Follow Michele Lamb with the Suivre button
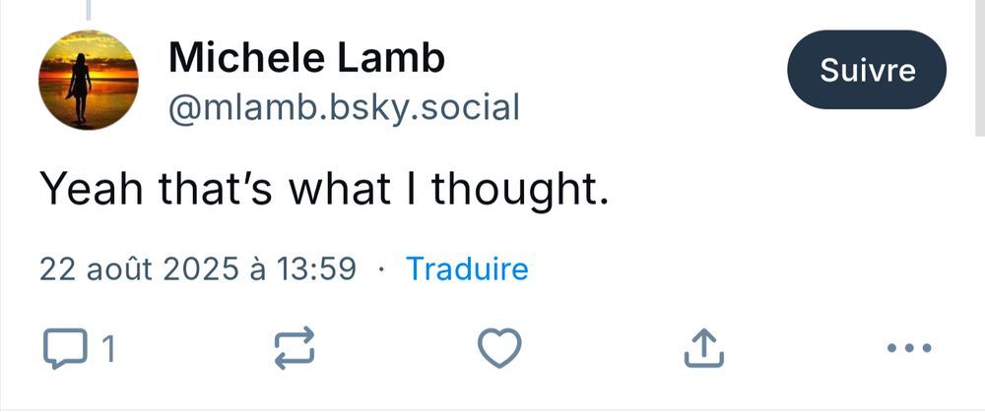 coord(867,70)
